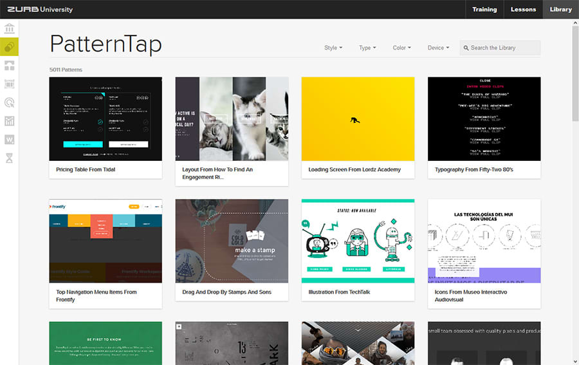Viewport: 579px width, 365px height.
Task: Click the kitten layout thumbnail
Action: (x=232, y=119)
